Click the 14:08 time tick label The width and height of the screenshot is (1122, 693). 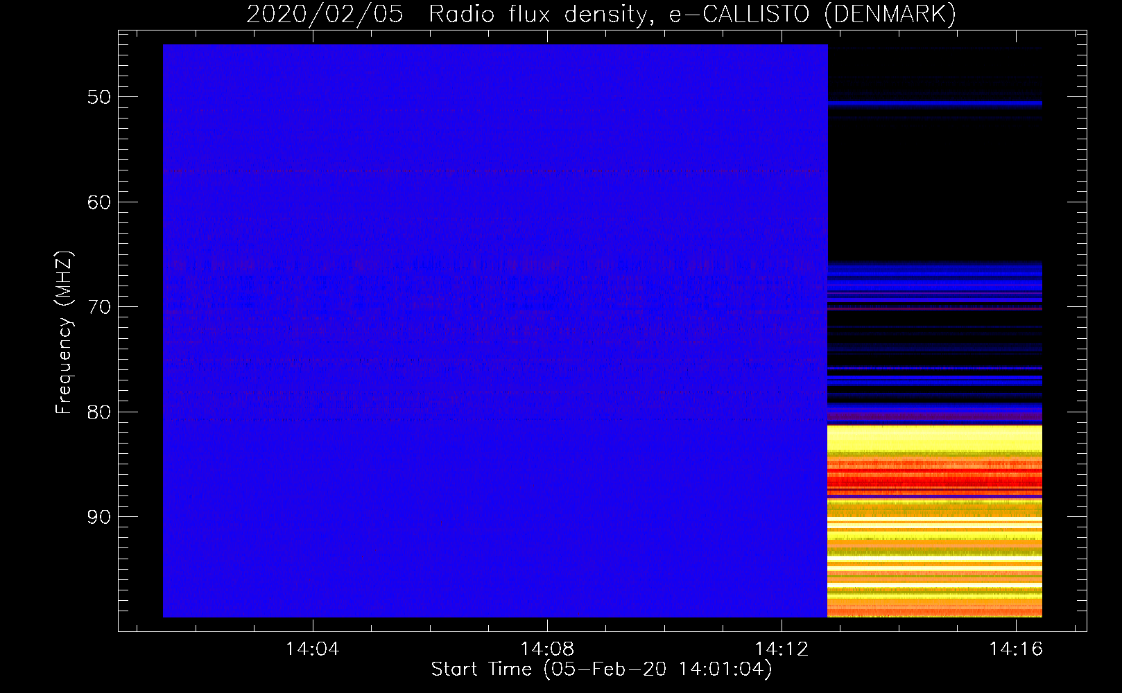point(546,649)
